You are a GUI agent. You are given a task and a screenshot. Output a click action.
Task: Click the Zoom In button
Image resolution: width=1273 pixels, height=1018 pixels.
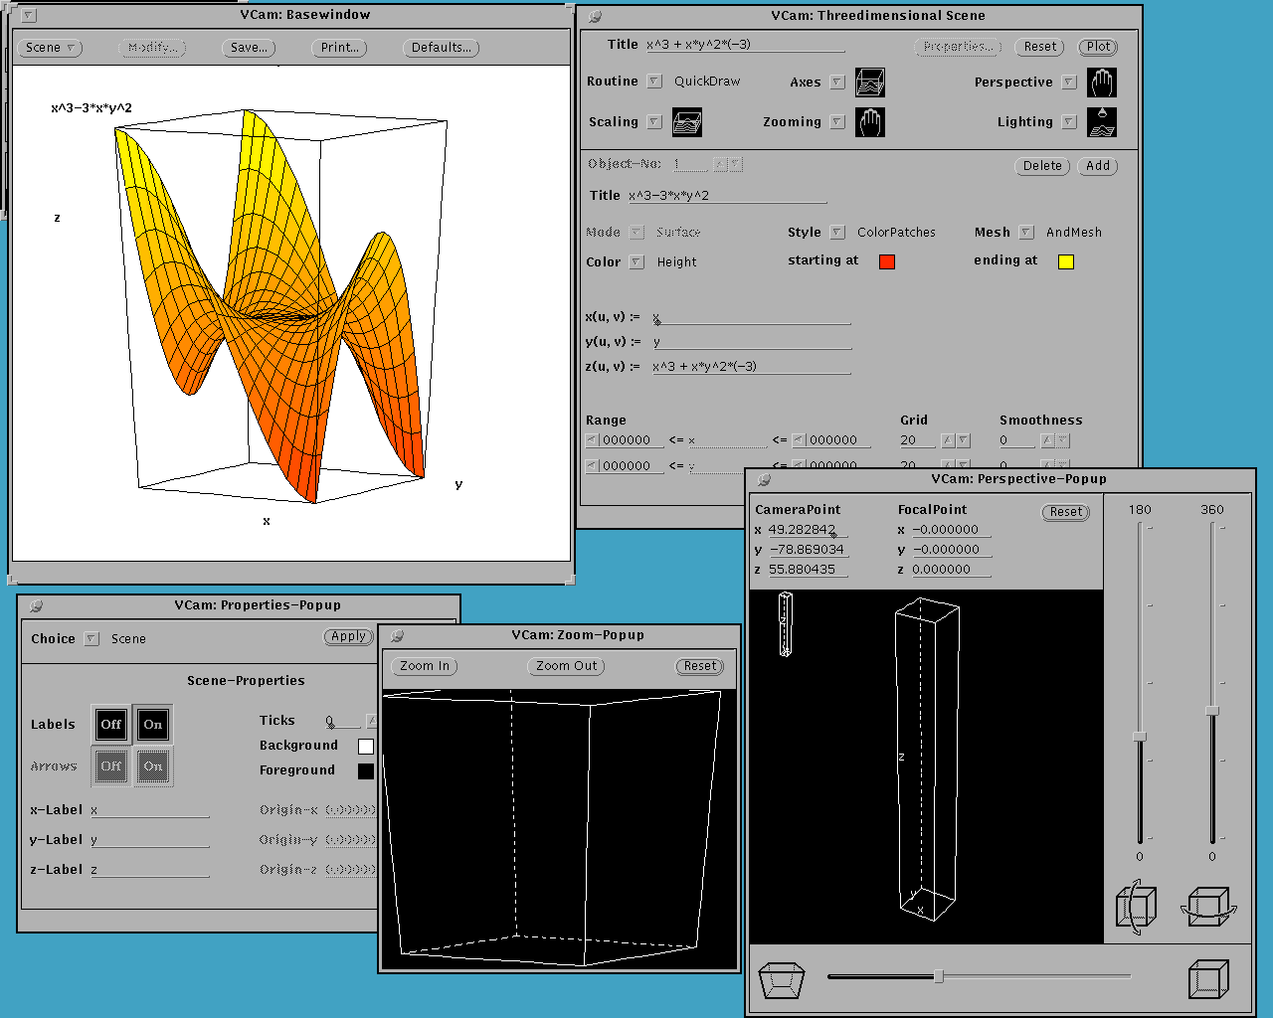pos(425,666)
